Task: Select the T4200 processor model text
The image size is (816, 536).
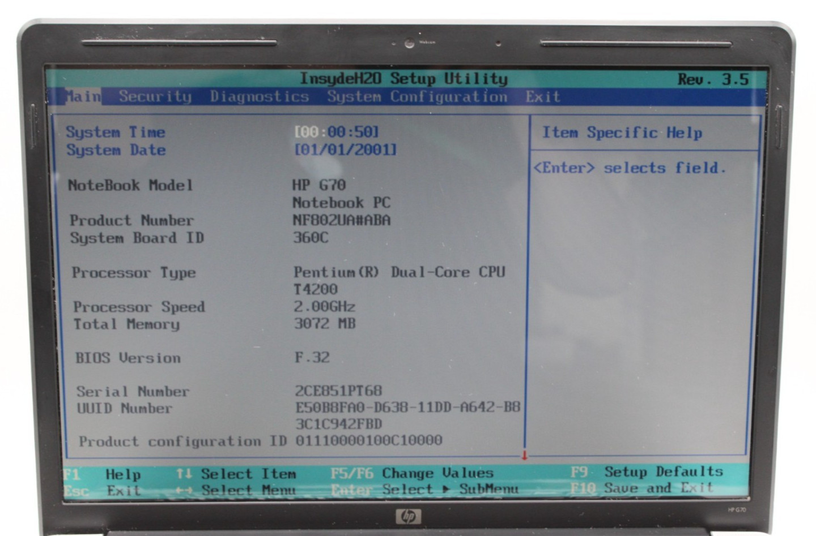Action: click(x=316, y=289)
